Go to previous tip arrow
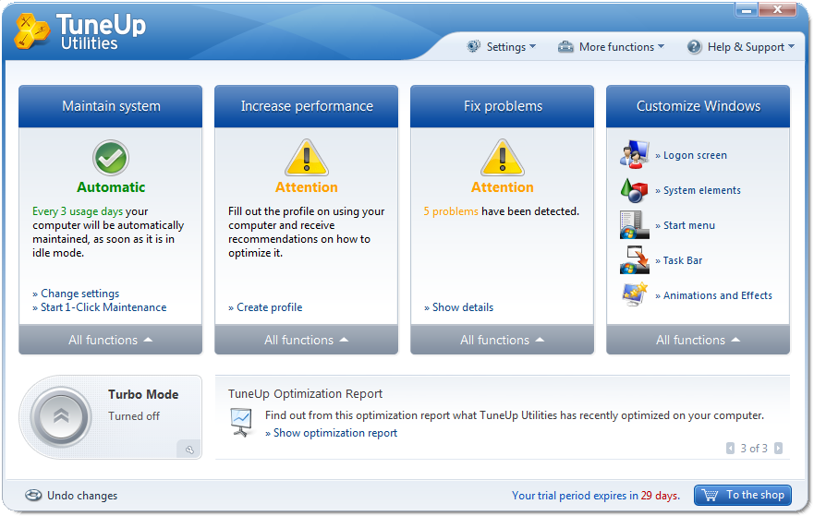This screenshot has width=814, height=516. point(730,448)
